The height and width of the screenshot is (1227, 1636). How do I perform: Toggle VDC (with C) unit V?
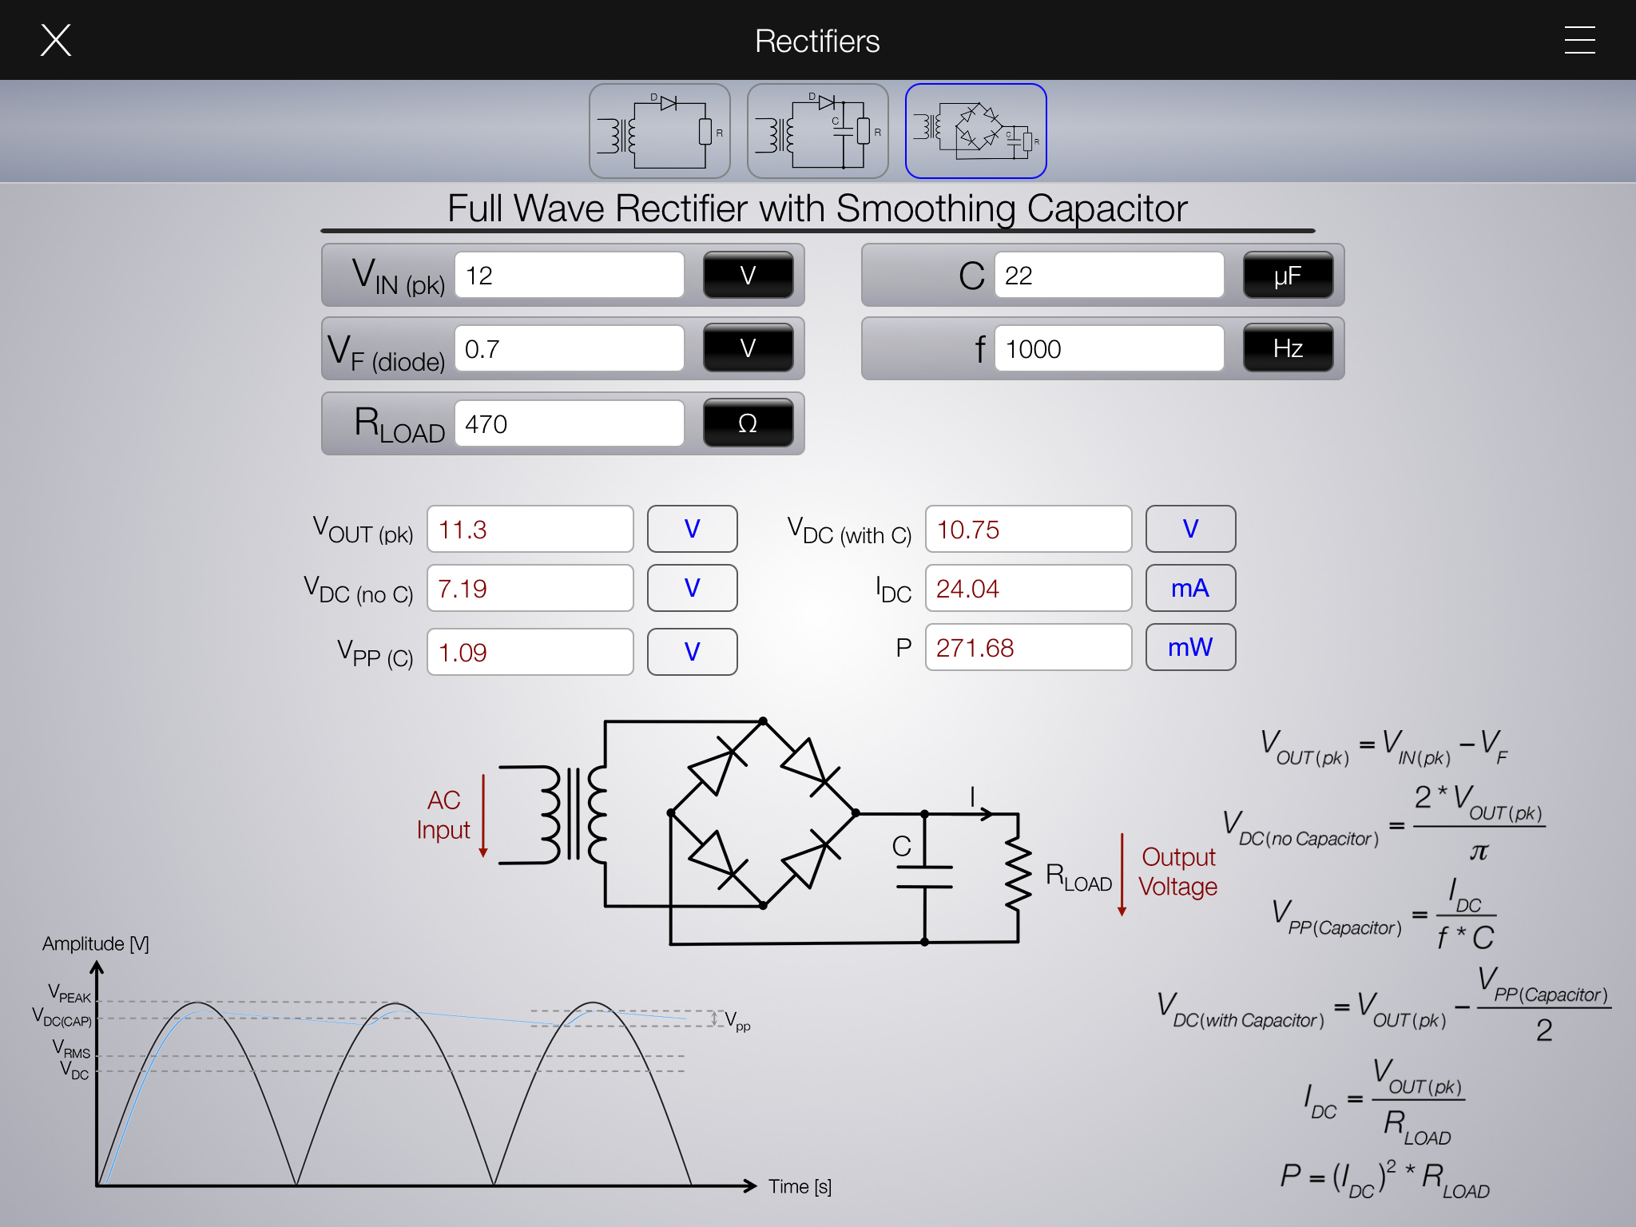coord(1190,529)
